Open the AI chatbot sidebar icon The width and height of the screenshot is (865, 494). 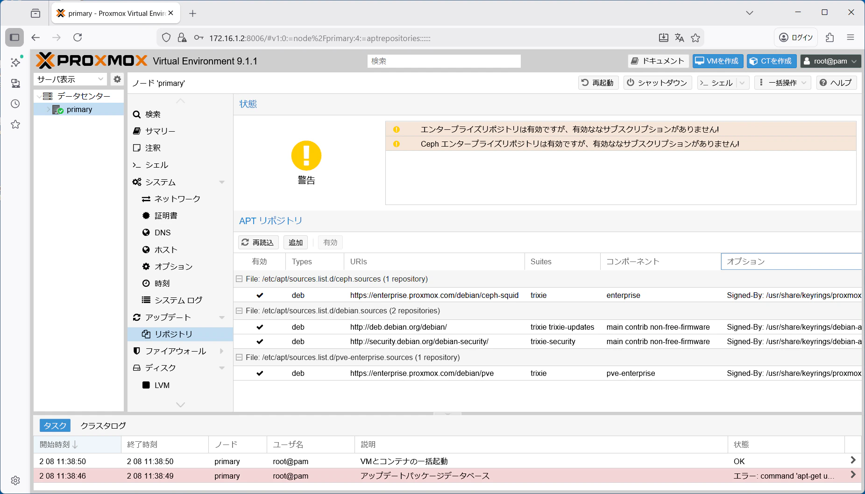tap(16, 62)
